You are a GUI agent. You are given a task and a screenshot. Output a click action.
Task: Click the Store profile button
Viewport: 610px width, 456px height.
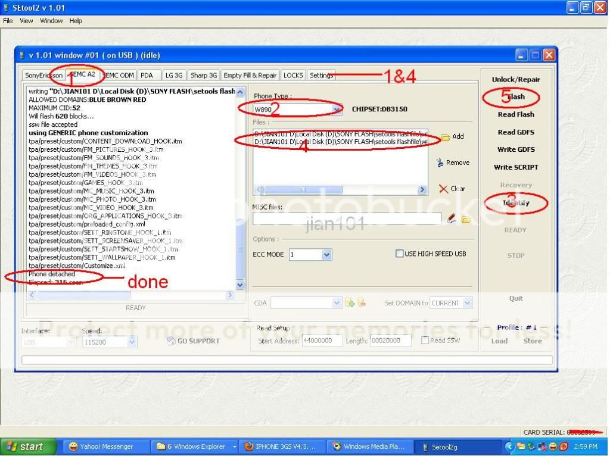click(x=533, y=341)
